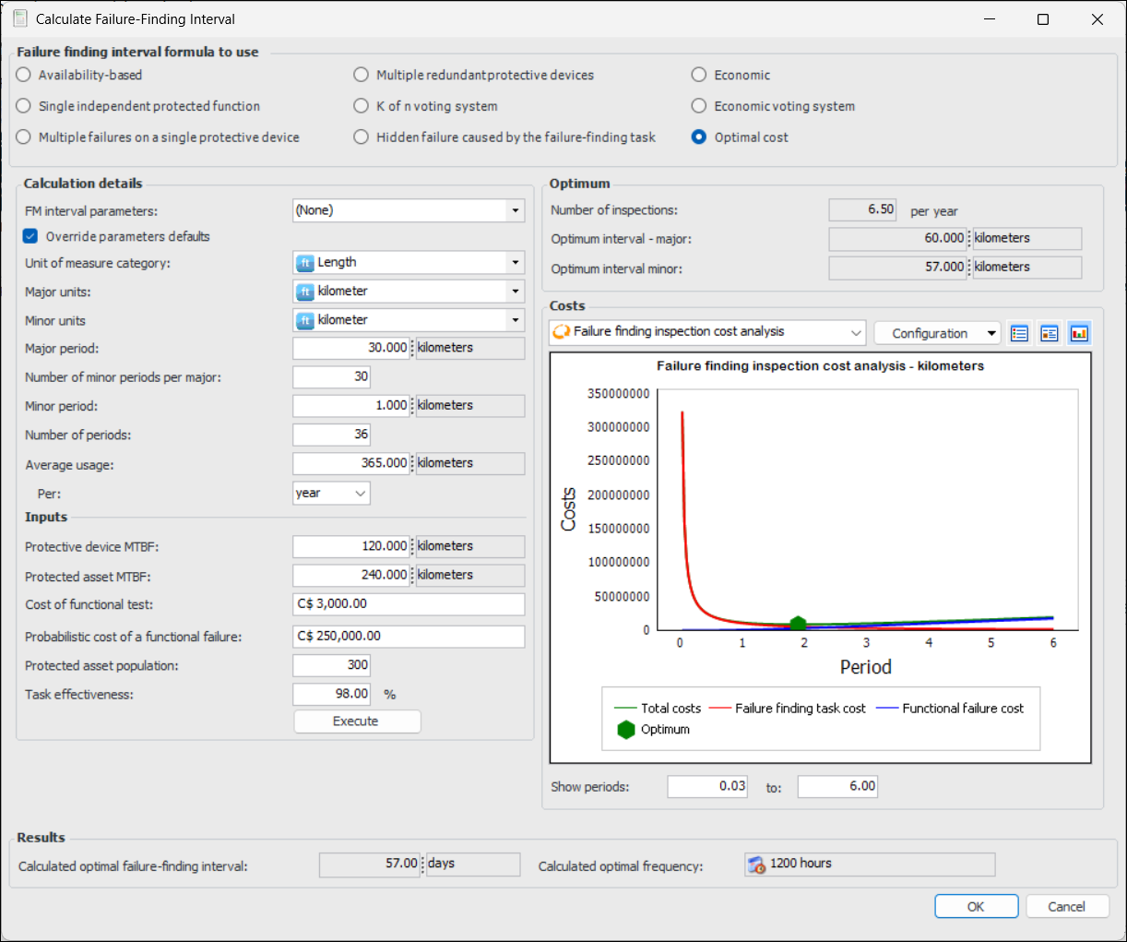The height and width of the screenshot is (942, 1127).
Task: Click the detail view icon in Costs toolbar
Action: 1049,333
